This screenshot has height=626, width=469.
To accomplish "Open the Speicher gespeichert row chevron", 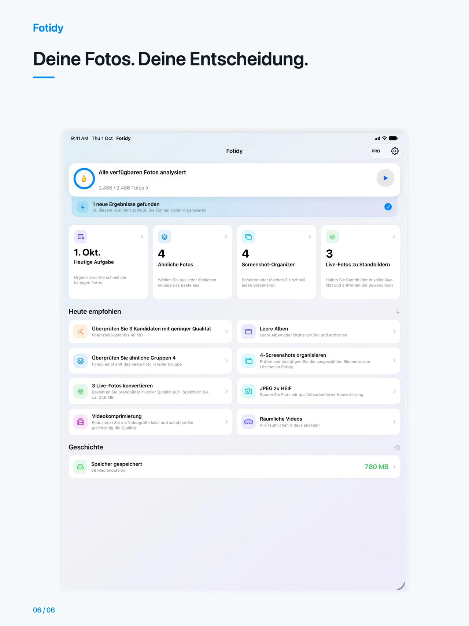I will pos(394,467).
